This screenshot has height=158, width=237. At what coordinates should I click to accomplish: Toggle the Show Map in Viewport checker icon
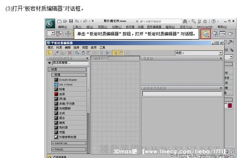tap(89, 53)
